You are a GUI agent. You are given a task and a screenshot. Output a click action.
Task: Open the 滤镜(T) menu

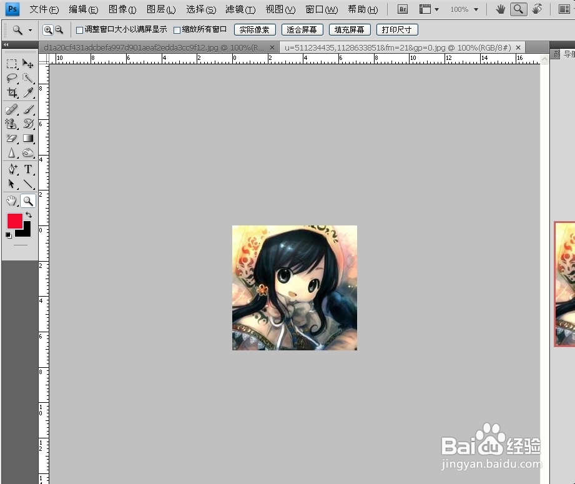(240, 9)
